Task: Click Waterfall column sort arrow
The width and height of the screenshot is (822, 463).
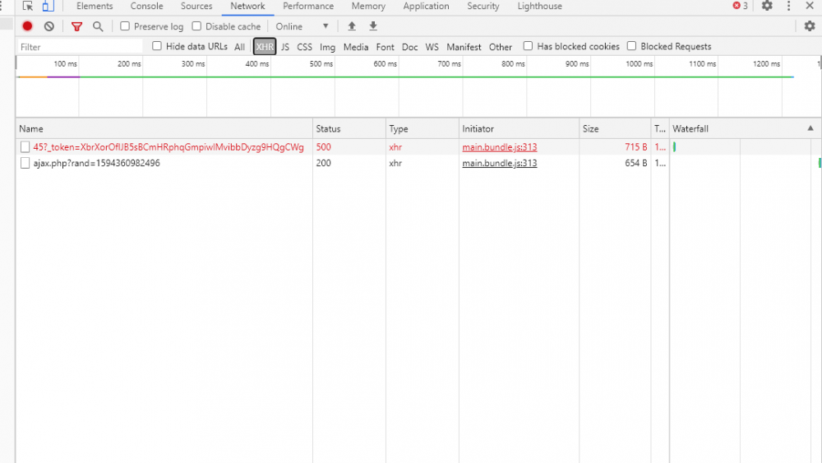Action: point(810,128)
